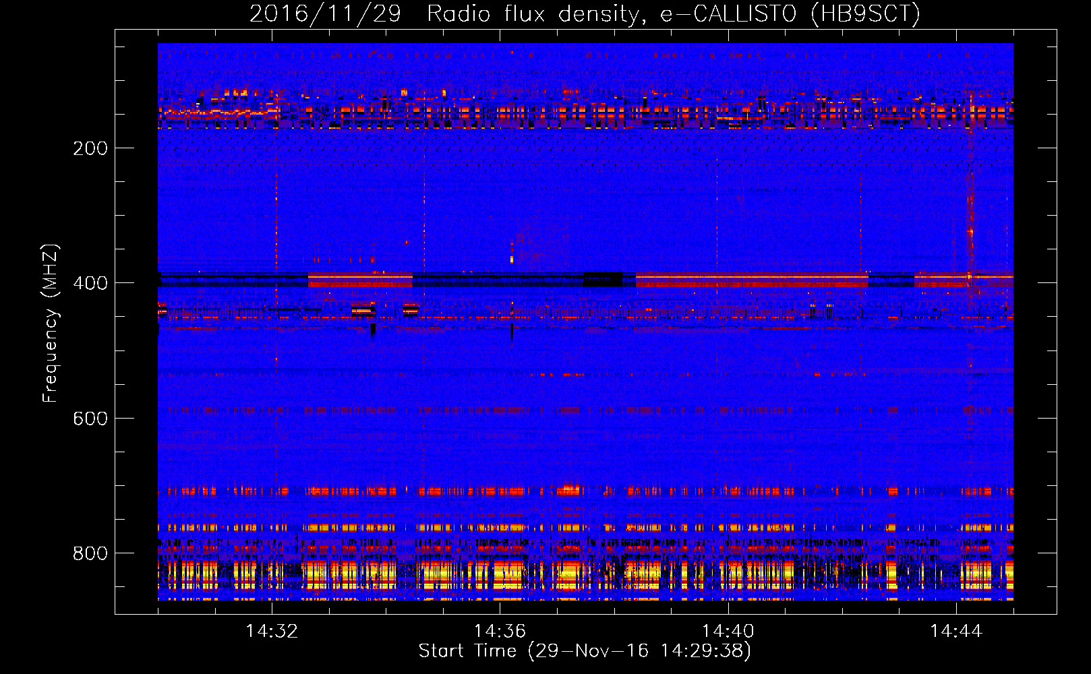Click the 800 frequency tick label
Viewport: 1091px width, 674px height.
pos(90,553)
